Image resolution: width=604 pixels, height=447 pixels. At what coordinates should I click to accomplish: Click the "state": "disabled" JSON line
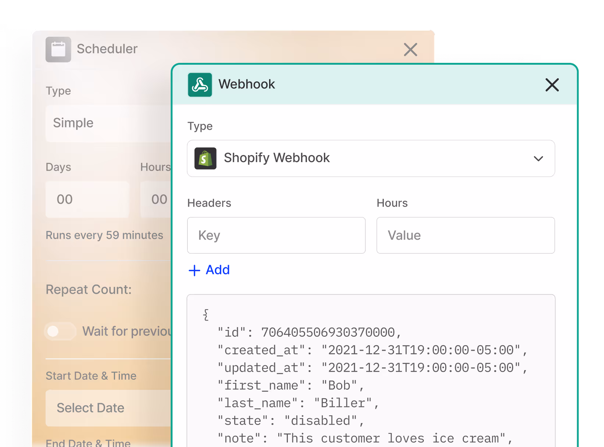pos(290,421)
